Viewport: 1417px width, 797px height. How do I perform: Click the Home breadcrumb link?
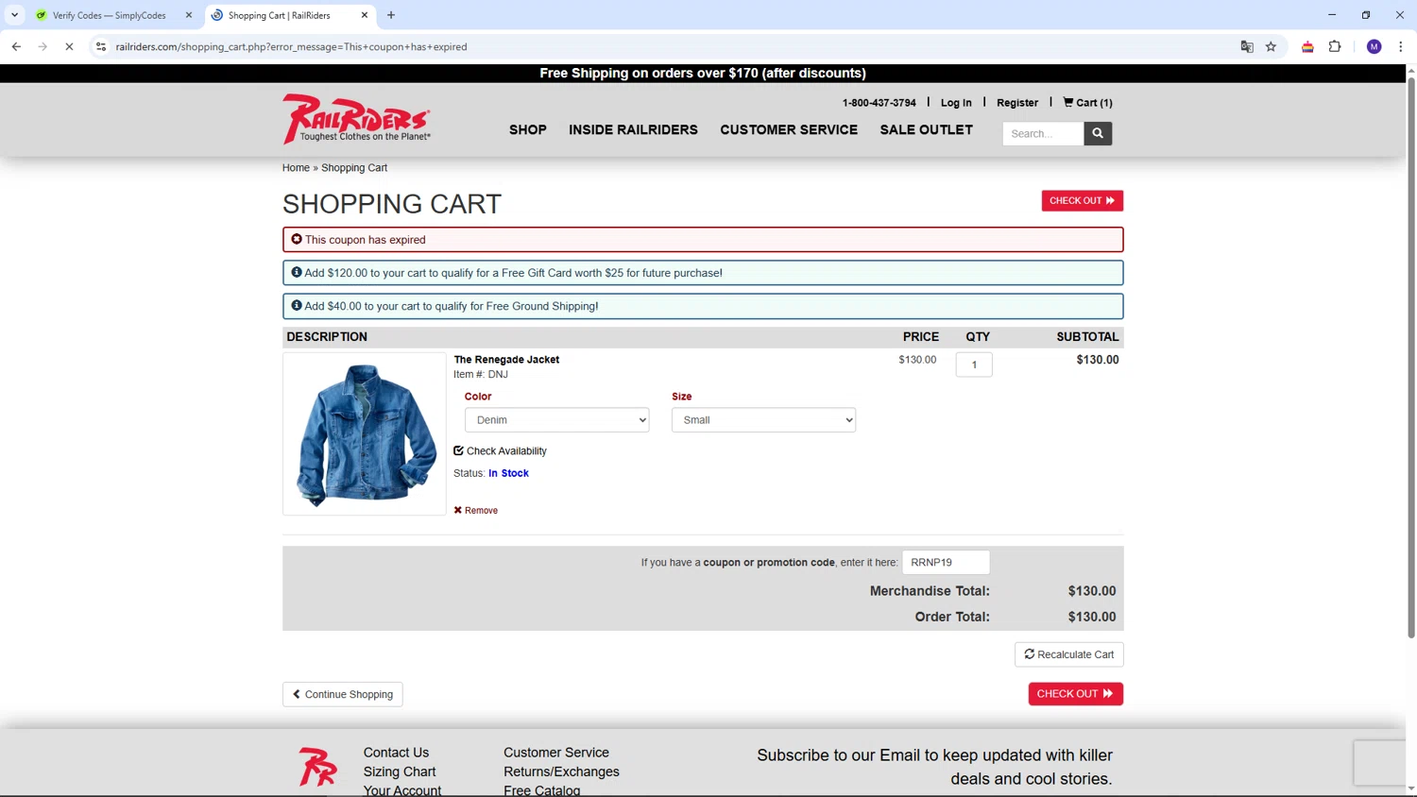tap(296, 168)
